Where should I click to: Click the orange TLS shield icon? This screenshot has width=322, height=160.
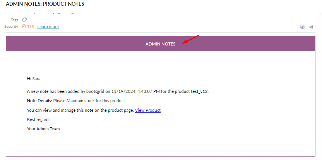pyautogui.click(x=24, y=26)
